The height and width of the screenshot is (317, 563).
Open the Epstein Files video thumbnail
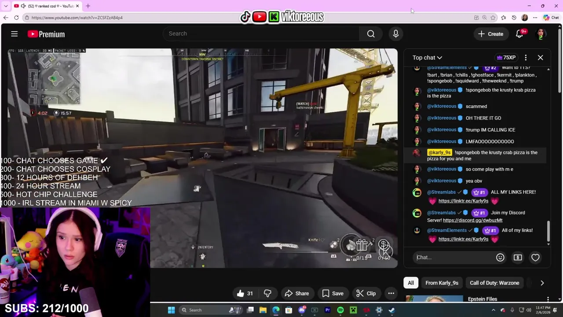coord(434,299)
